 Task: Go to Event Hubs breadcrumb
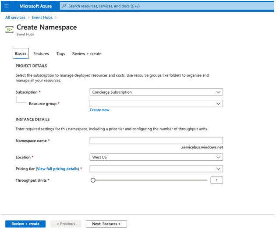point(42,18)
